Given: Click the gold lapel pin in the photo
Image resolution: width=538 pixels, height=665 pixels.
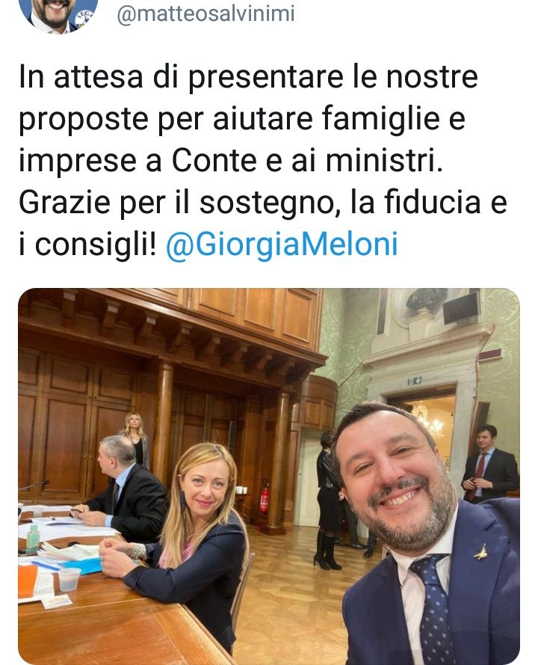Looking at the screenshot, I should point(480,553).
